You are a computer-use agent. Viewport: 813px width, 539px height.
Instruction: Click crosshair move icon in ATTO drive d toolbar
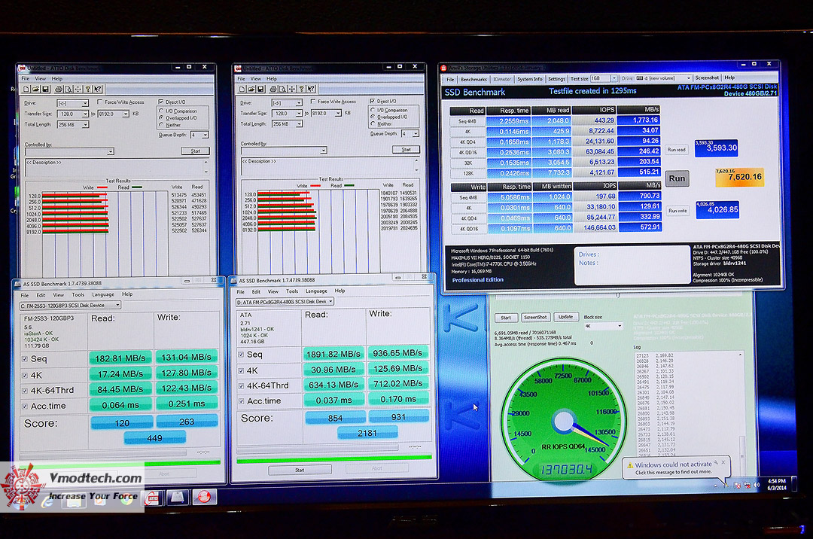tap(292, 89)
